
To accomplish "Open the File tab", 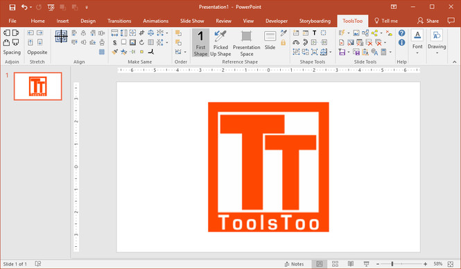I will pos(12,21).
